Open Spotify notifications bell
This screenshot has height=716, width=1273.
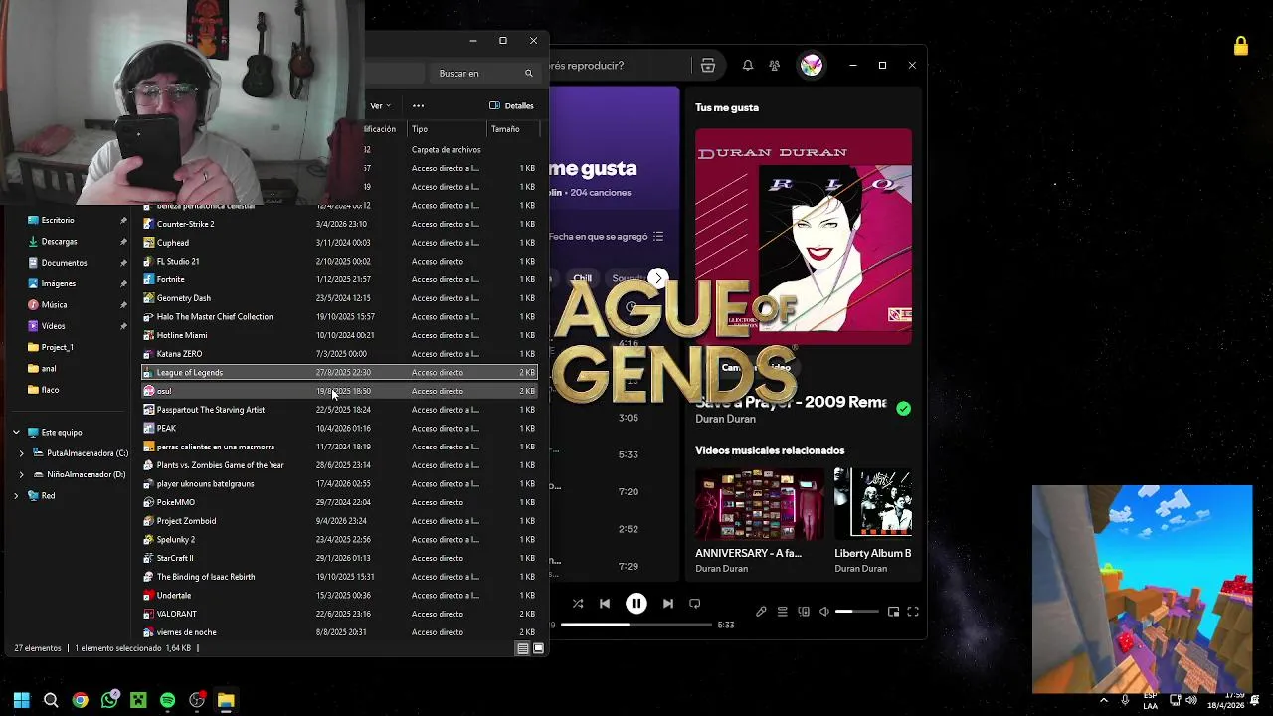coord(748,66)
